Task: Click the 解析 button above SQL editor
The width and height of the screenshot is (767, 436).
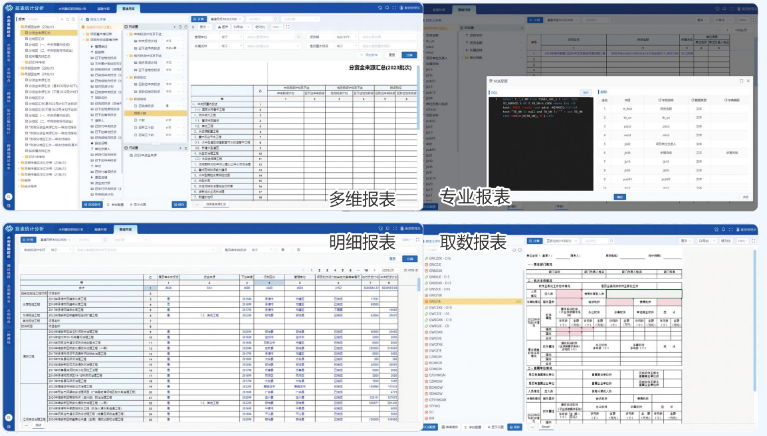Action: [586, 92]
